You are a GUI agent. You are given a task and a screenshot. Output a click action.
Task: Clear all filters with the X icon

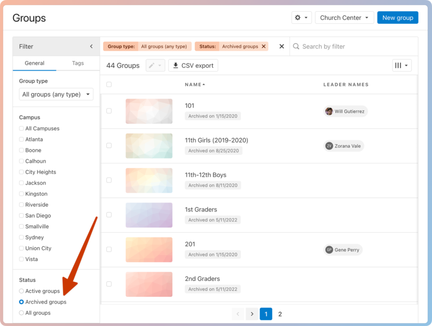pyautogui.click(x=281, y=46)
